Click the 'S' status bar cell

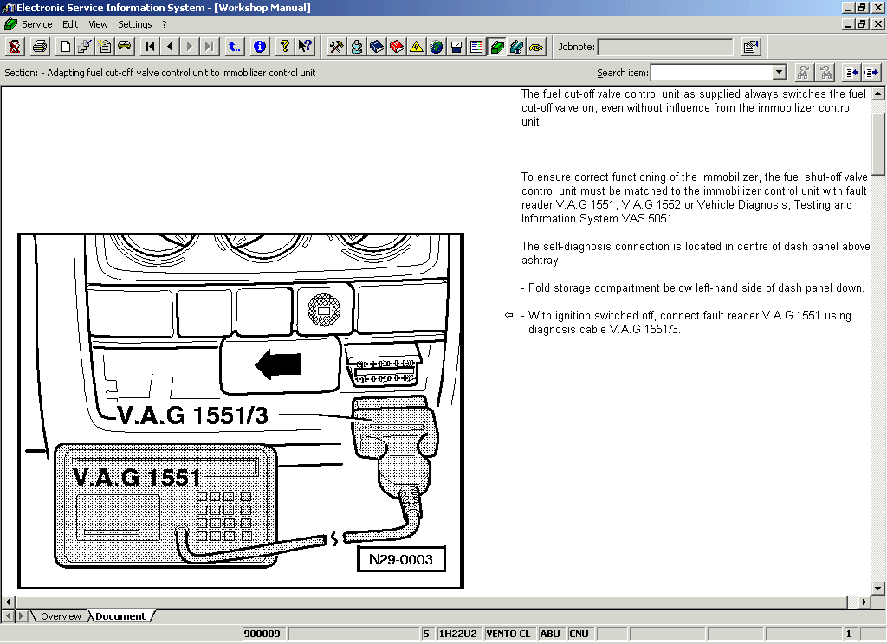[x=426, y=634]
